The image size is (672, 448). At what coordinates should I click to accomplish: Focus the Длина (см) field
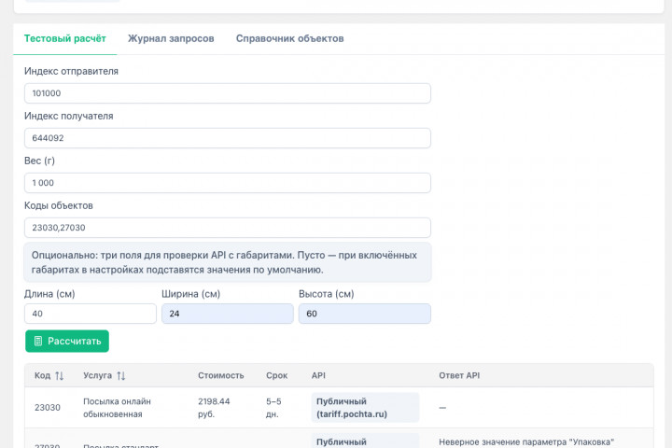click(91, 314)
